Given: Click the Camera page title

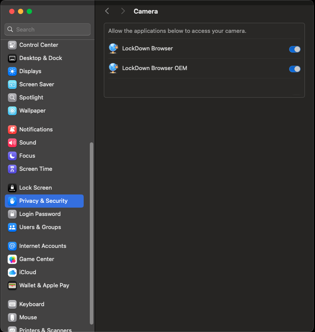Looking at the screenshot, I should (x=146, y=11).
